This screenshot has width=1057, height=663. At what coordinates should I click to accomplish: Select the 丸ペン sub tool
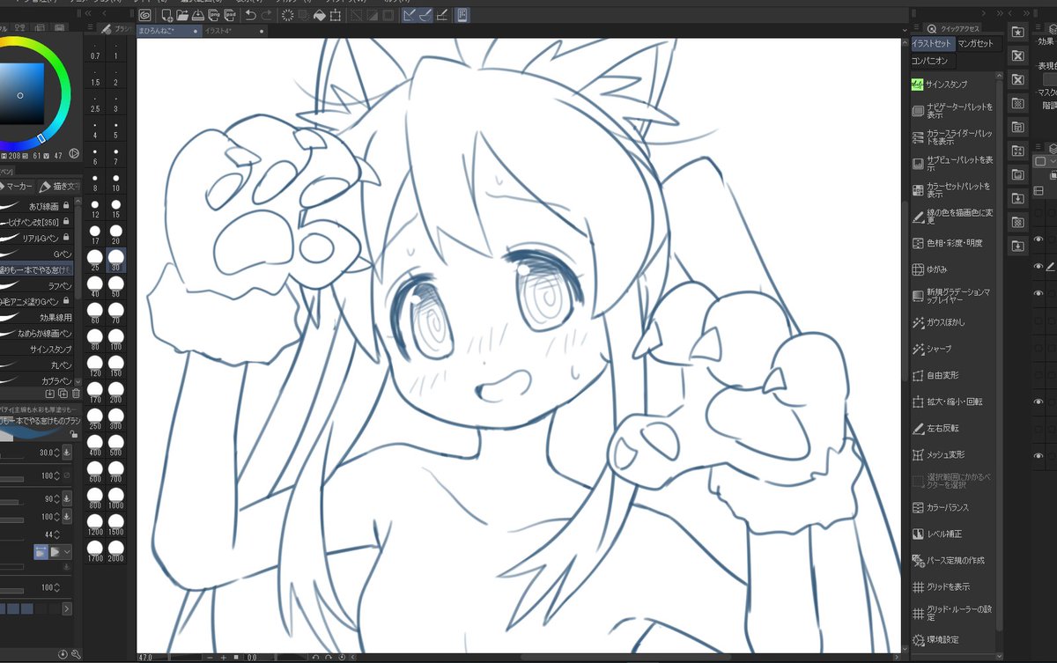point(37,365)
